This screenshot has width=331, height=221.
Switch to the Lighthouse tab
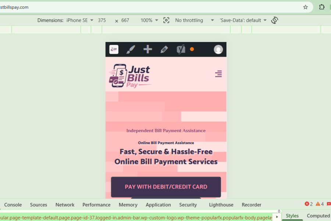221,205
